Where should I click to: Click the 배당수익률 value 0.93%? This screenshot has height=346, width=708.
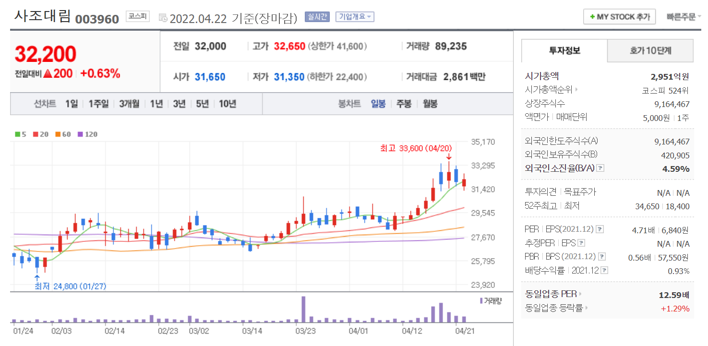click(x=678, y=271)
